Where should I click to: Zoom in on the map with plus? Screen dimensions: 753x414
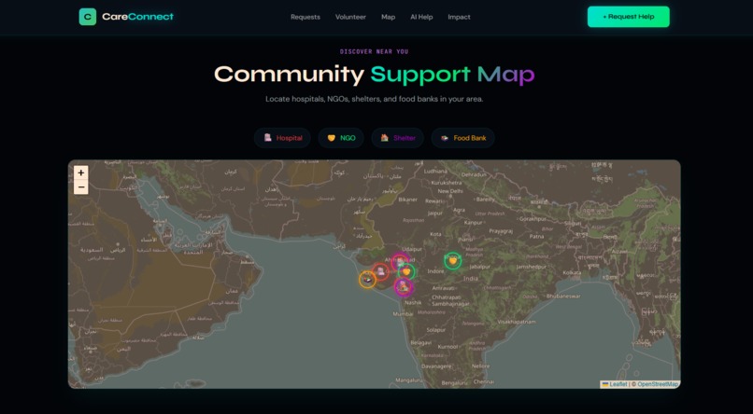pyautogui.click(x=81, y=173)
